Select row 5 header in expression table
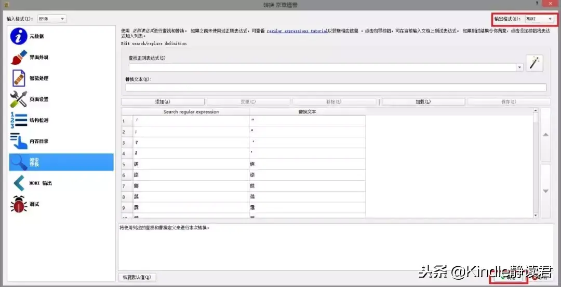561x287 pixels. [x=127, y=165]
